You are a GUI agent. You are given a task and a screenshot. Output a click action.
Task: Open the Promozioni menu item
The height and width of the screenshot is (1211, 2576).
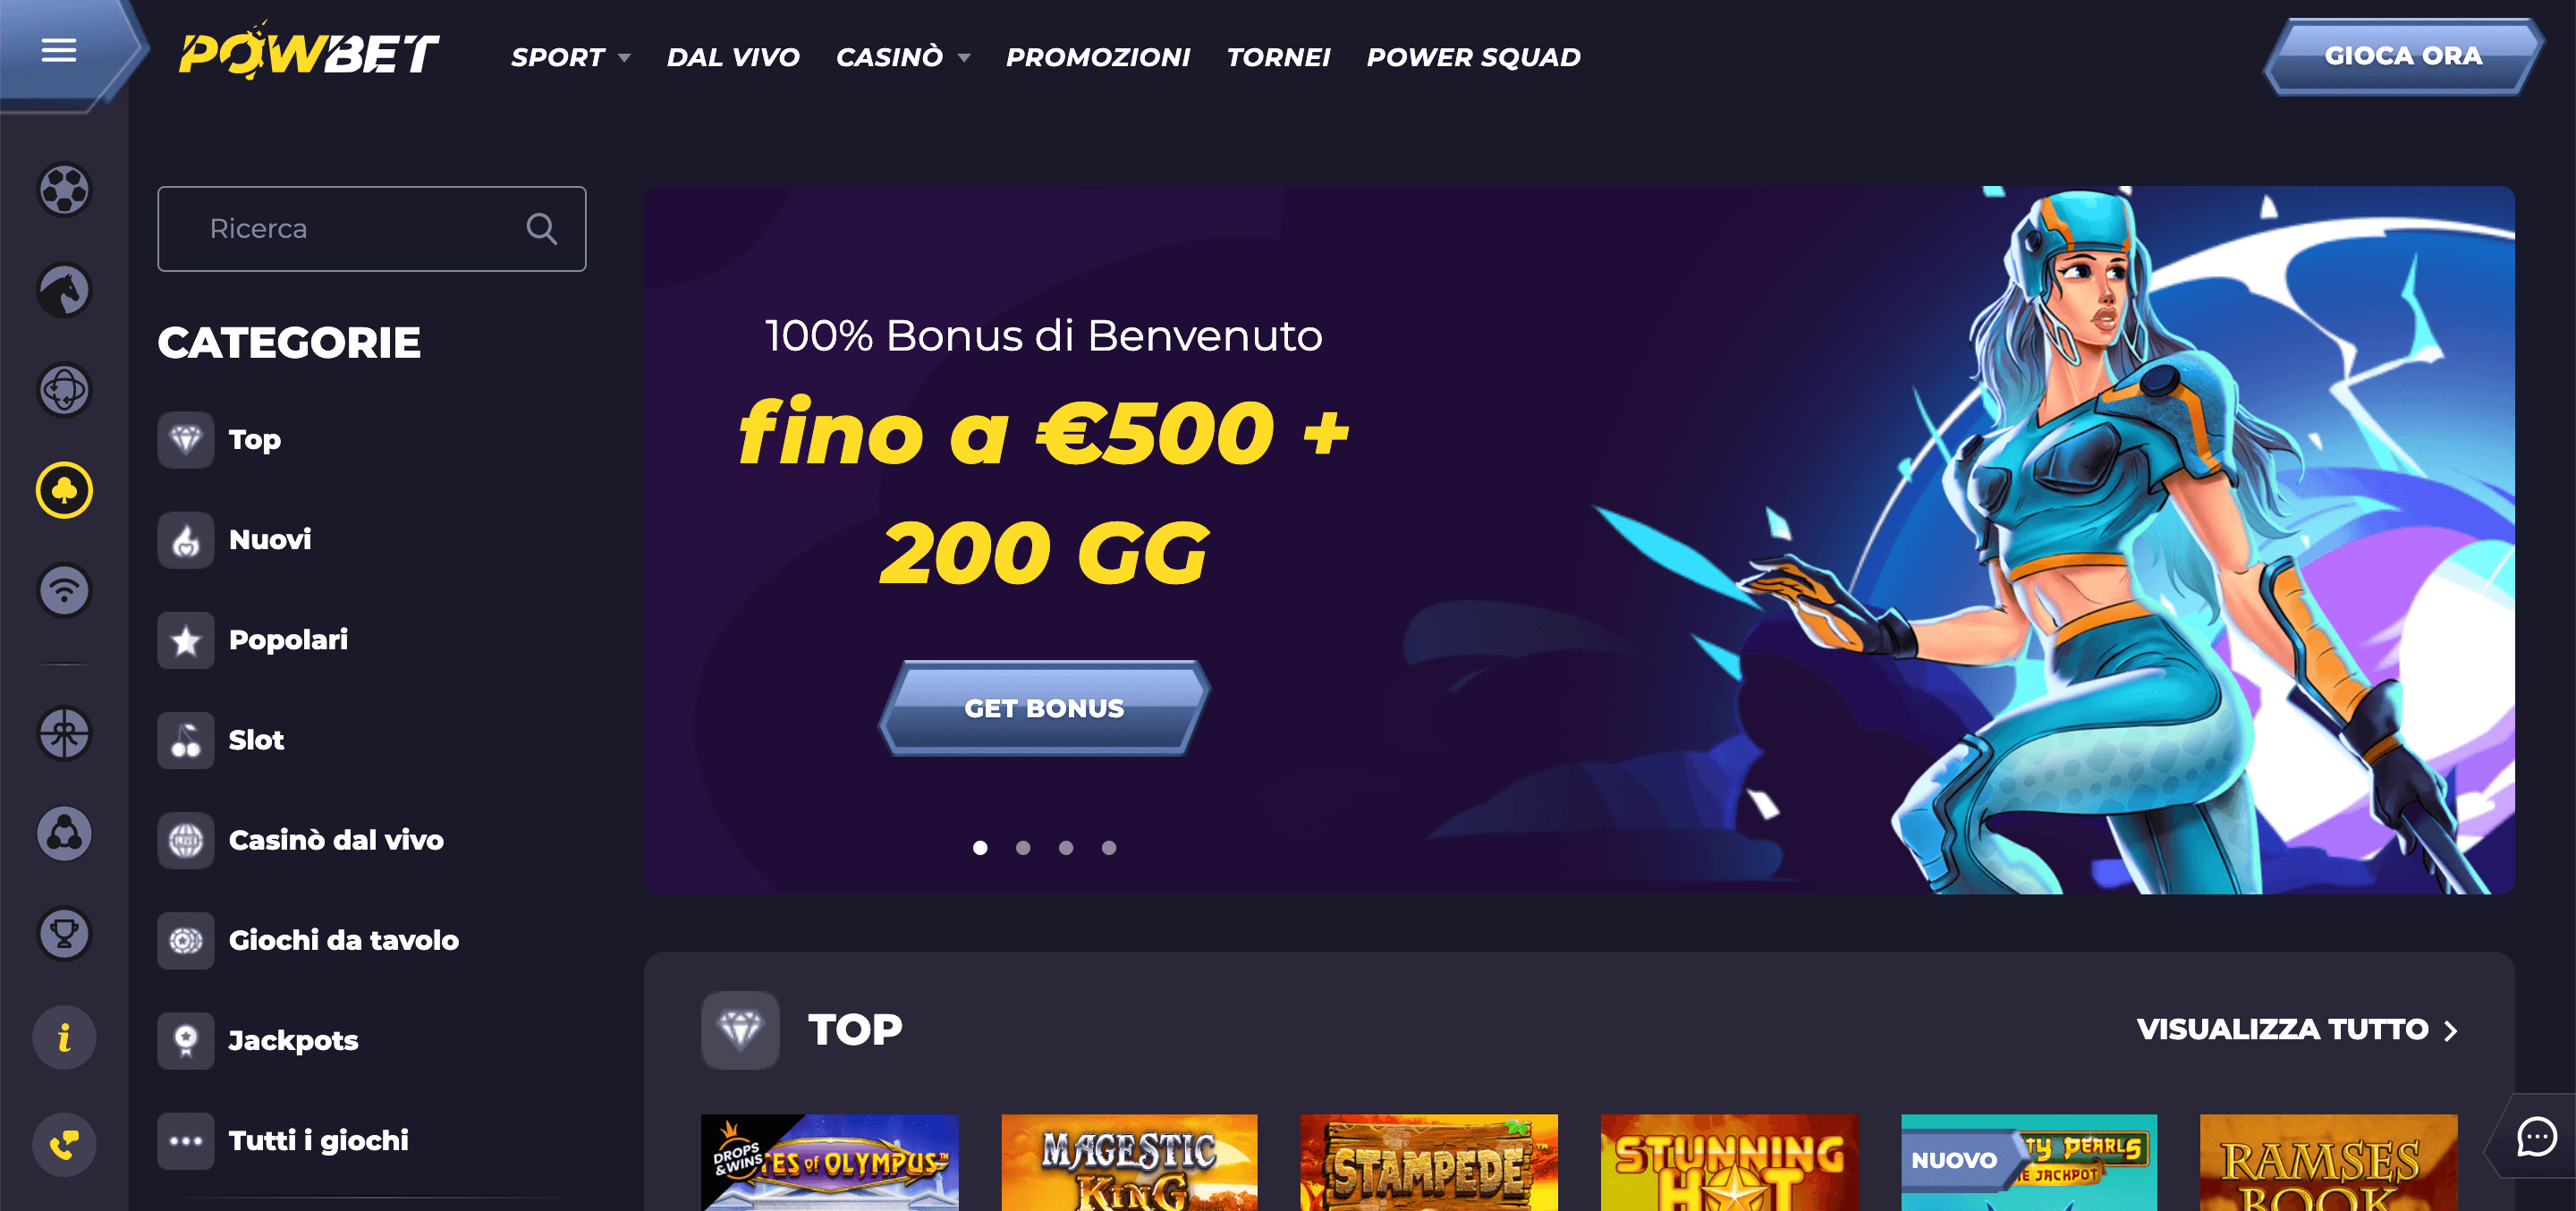1098,57
